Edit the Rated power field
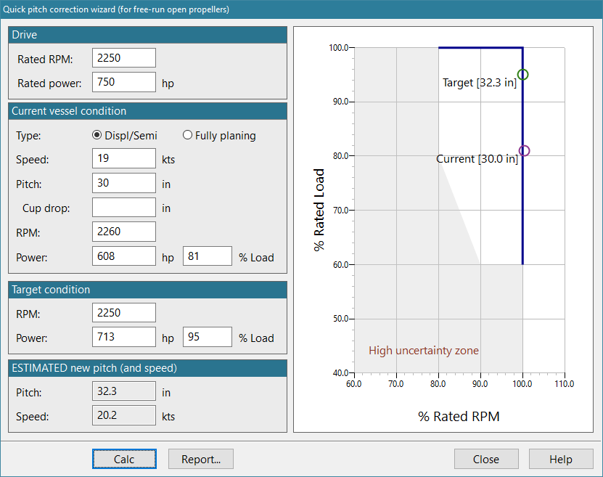Viewport: 603px width, 477px height. (x=124, y=83)
